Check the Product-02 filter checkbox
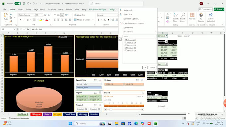 click(126, 45)
